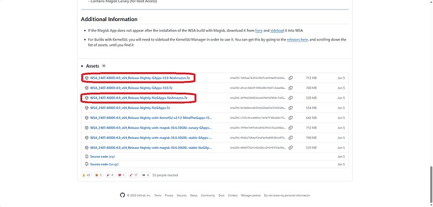Viewport: 433px width, 207px height.
Task: Download Source code (tar.gz)
Action: point(104,164)
